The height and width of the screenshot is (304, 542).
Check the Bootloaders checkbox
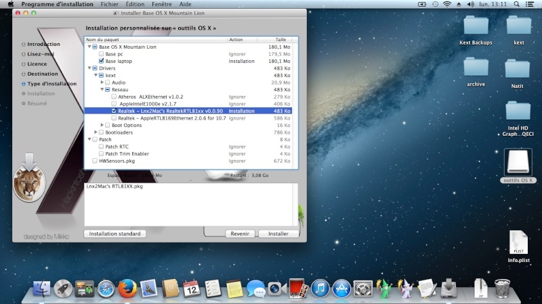click(x=101, y=132)
